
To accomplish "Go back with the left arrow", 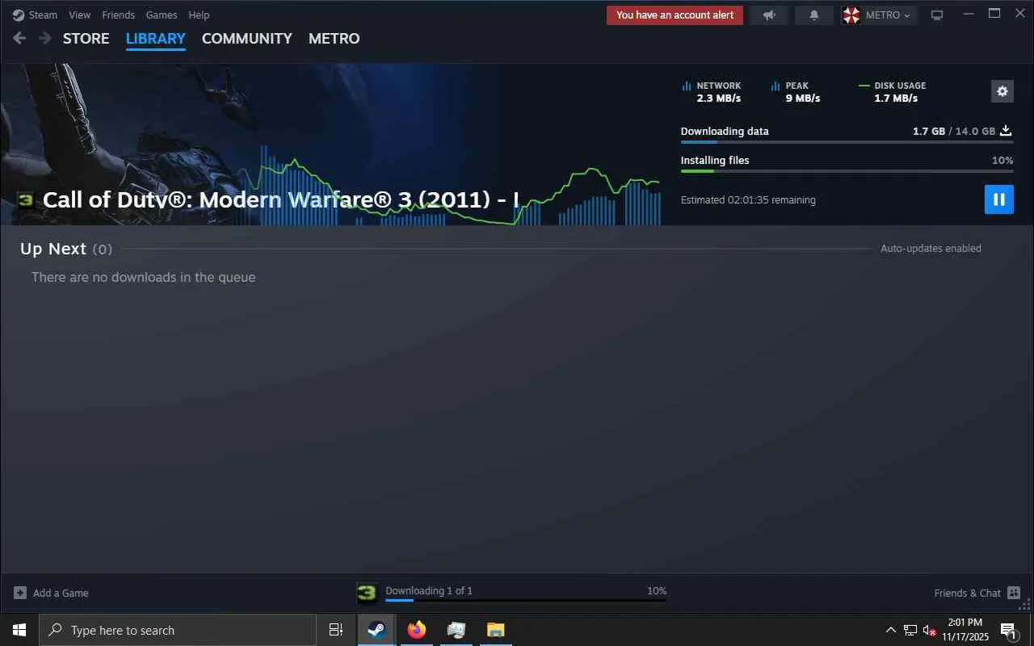I will click(20, 38).
